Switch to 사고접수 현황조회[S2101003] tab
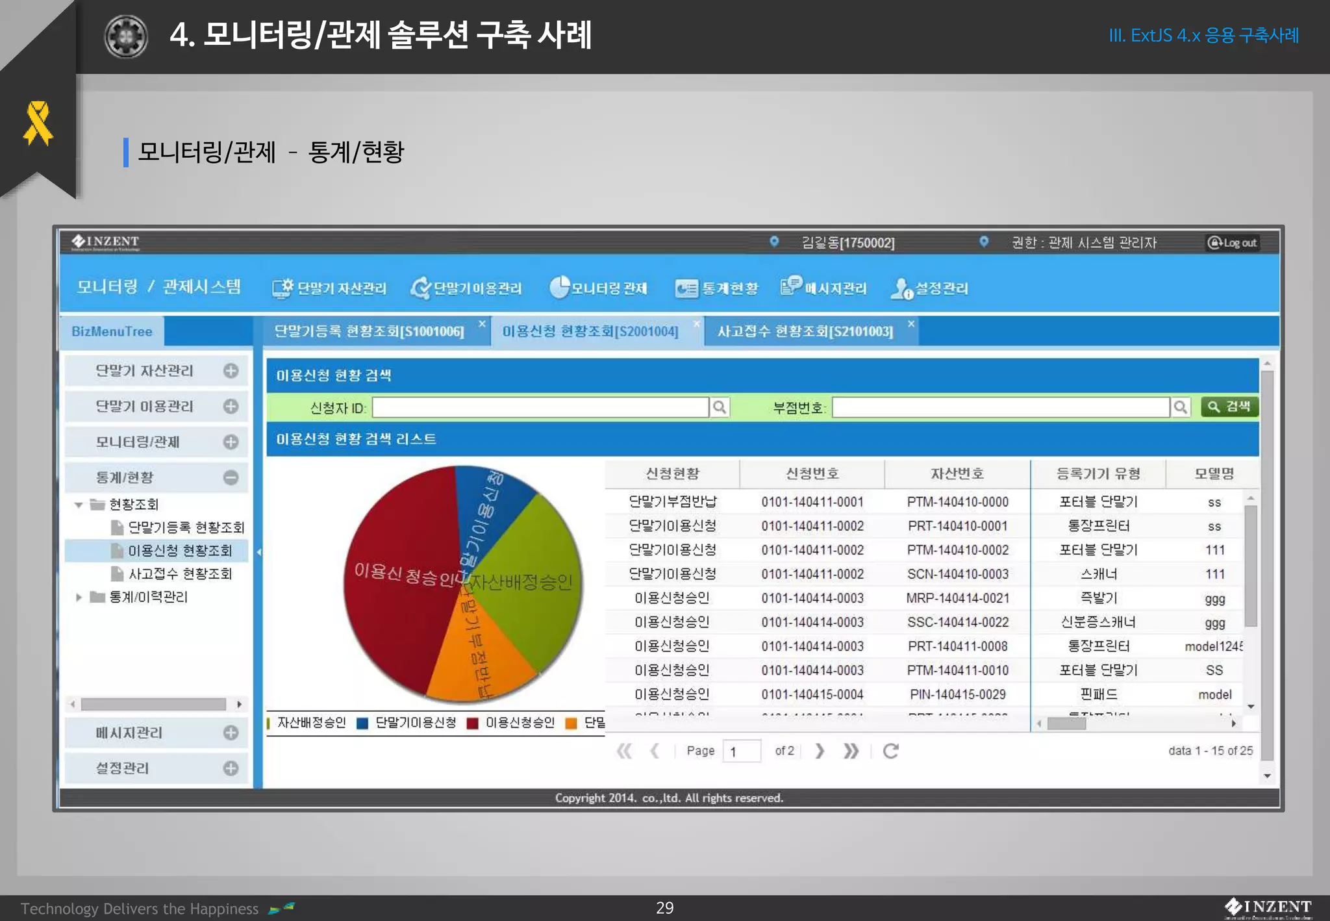 [x=805, y=331]
